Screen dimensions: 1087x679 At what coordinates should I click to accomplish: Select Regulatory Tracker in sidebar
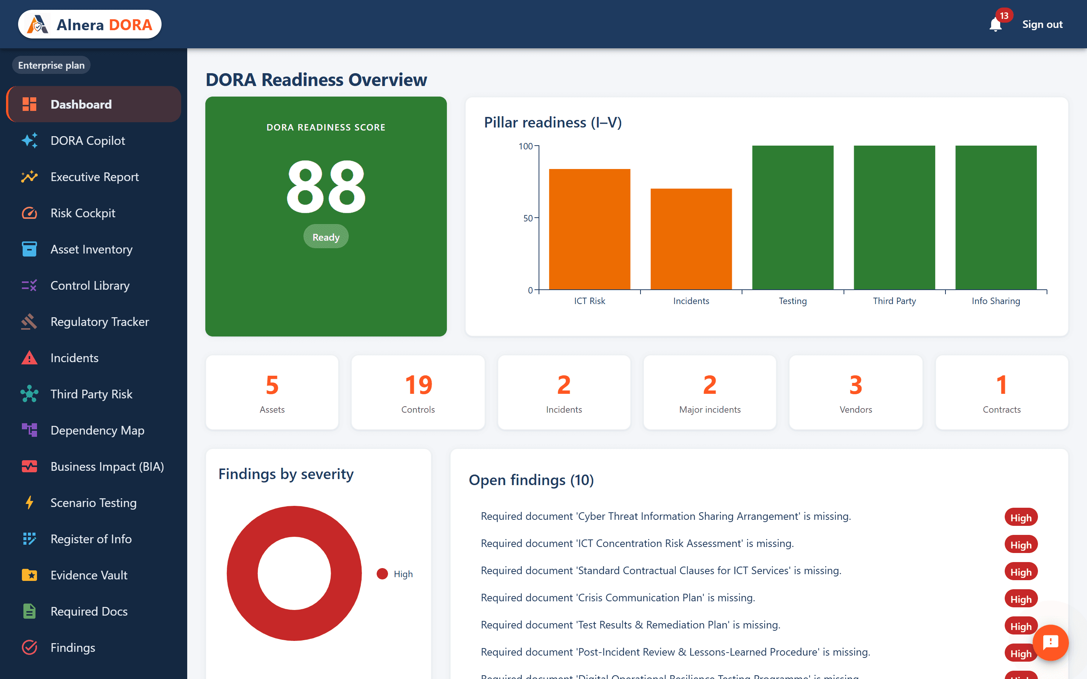[x=94, y=321]
